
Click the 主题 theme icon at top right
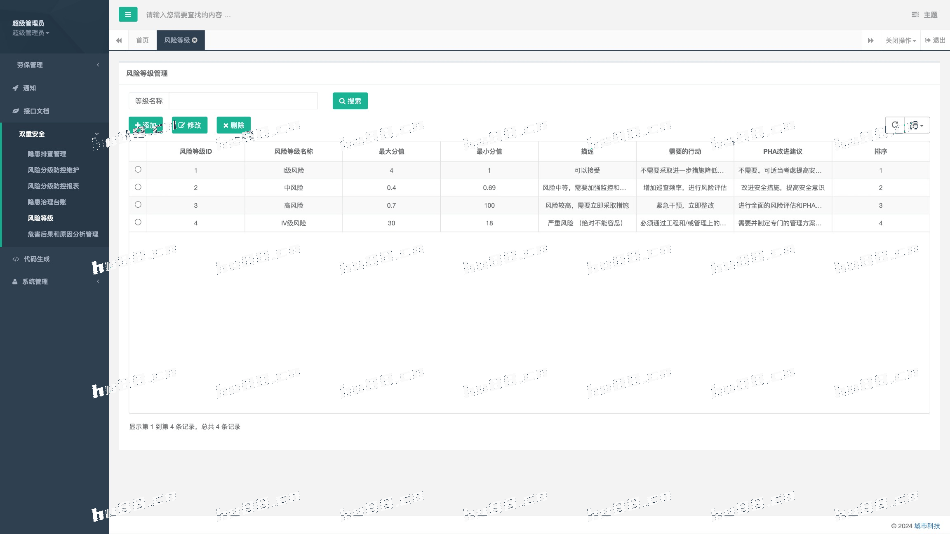point(915,15)
